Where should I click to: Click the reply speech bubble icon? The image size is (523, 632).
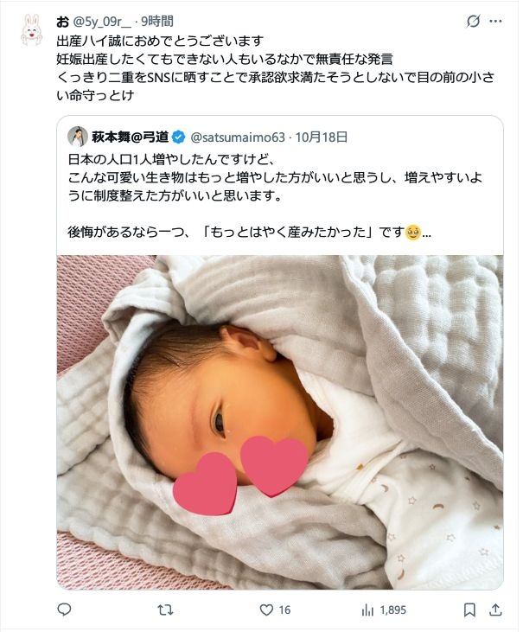[64, 610]
